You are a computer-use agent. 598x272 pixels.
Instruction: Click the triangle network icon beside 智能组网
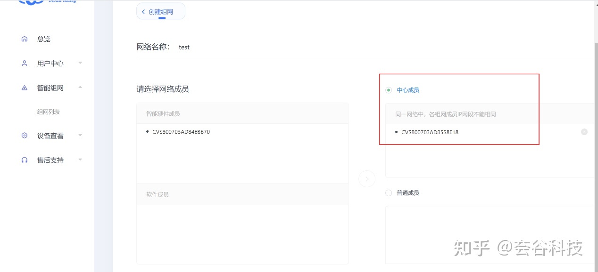click(25, 88)
